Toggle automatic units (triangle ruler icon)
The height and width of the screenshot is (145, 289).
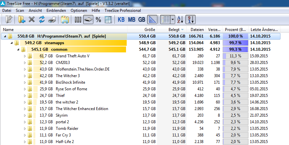pyautogui.click(x=152, y=19)
